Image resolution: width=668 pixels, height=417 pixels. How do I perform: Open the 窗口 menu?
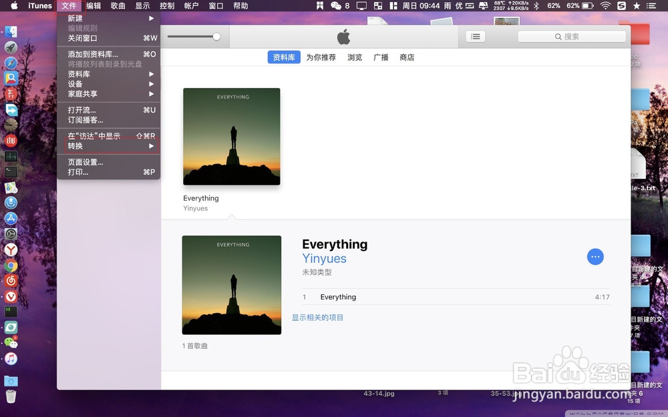tap(216, 6)
